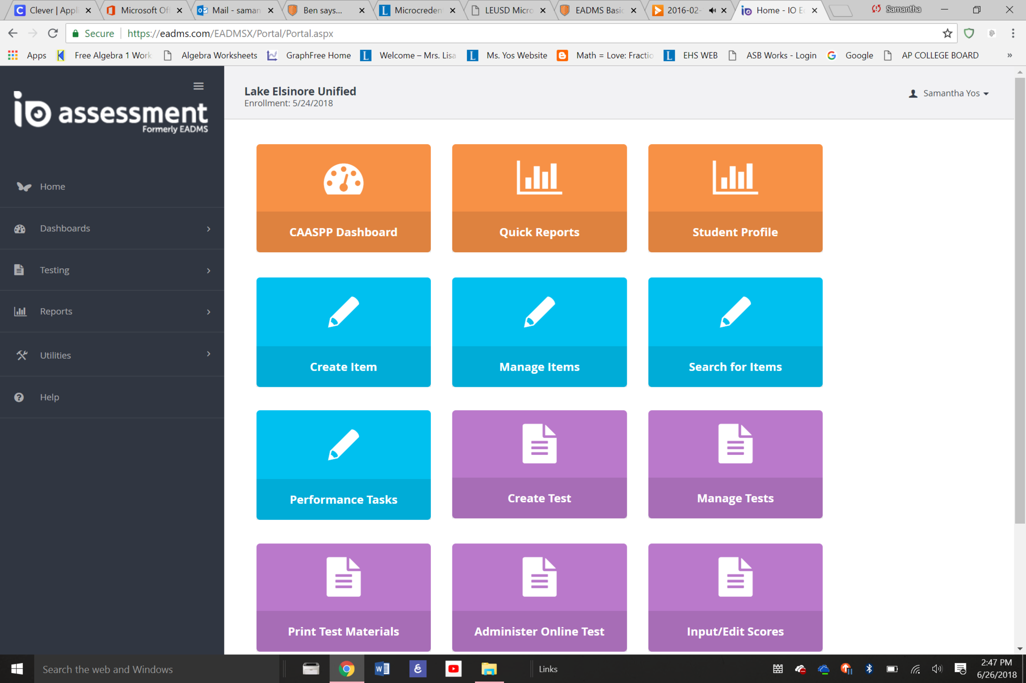Open the Administer Online Test tile
Screen dimensions: 1026x683
539,597
